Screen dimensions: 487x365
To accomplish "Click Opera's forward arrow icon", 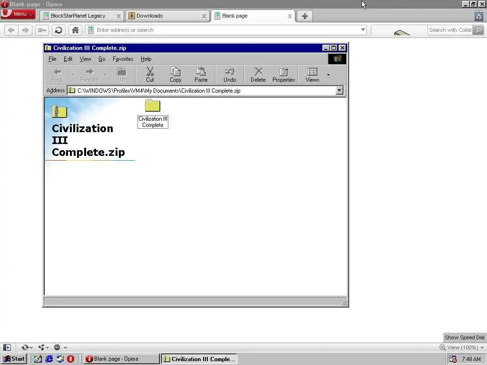I will 25,30.
